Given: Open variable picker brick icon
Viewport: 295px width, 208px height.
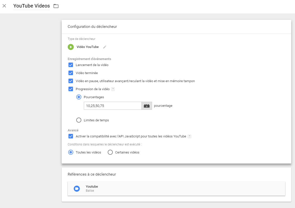Looking at the screenshot, I should pos(147,106).
